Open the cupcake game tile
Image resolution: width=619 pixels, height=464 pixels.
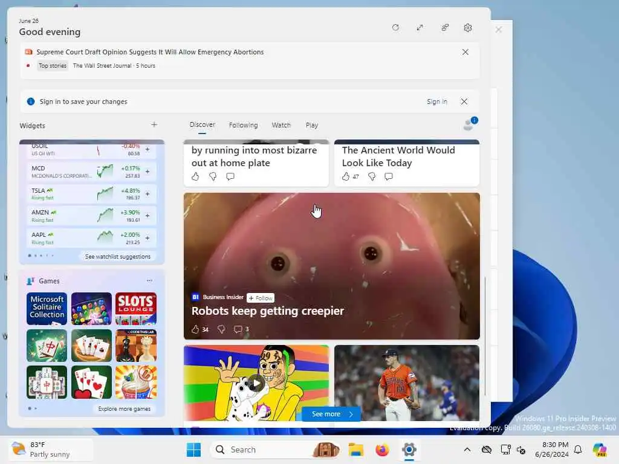[136, 382]
